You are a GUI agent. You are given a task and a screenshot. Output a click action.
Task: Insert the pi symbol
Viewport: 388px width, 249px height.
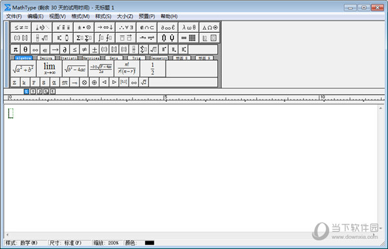click(16, 50)
